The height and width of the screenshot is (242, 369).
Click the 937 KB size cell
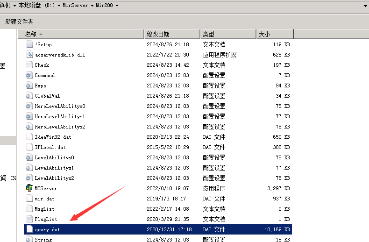[x=282, y=199]
